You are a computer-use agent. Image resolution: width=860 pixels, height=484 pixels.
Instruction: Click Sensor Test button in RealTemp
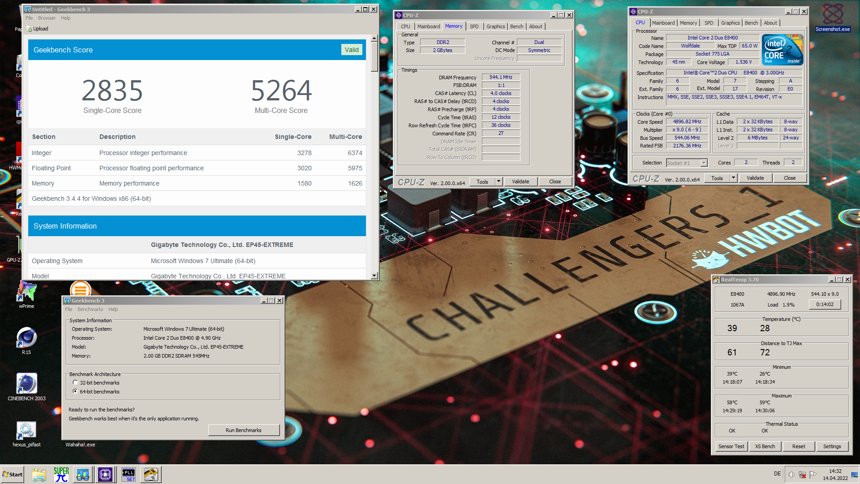pos(731,446)
